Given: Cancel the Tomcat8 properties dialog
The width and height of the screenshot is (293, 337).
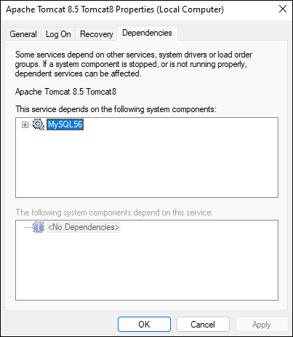Looking at the screenshot, I should pyautogui.click(x=203, y=325).
